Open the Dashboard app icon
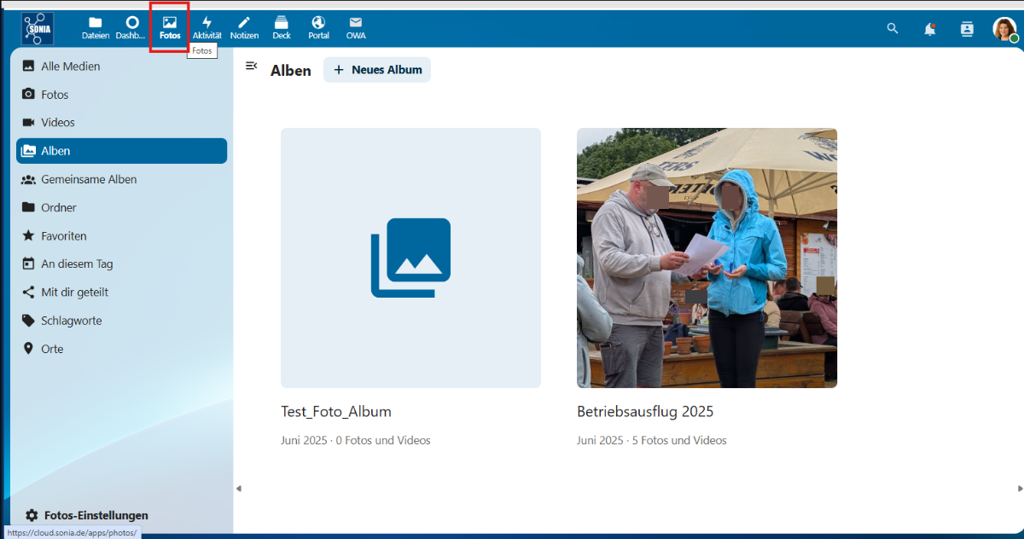This screenshot has width=1024, height=539. pos(131,27)
